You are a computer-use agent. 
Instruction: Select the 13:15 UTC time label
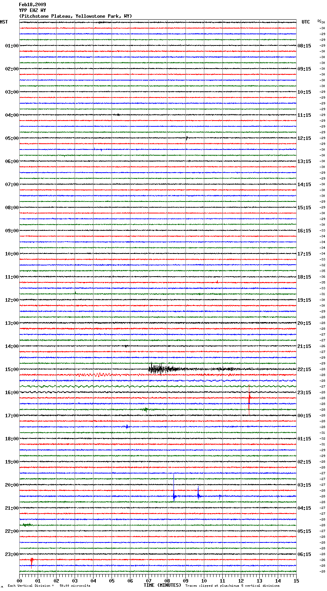304,161
